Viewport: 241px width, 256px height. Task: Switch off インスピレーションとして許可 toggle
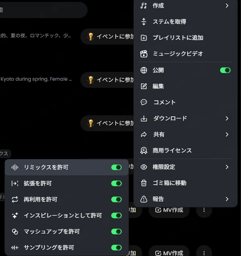pyautogui.click(x=116, y=215)
